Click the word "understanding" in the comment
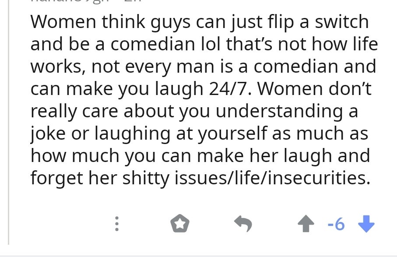 pyautogui.click(x=279, y=111)
